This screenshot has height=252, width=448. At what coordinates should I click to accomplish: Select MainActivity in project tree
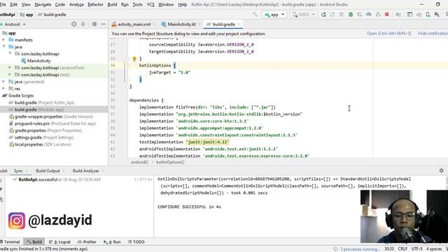click(x=39, y=61)
